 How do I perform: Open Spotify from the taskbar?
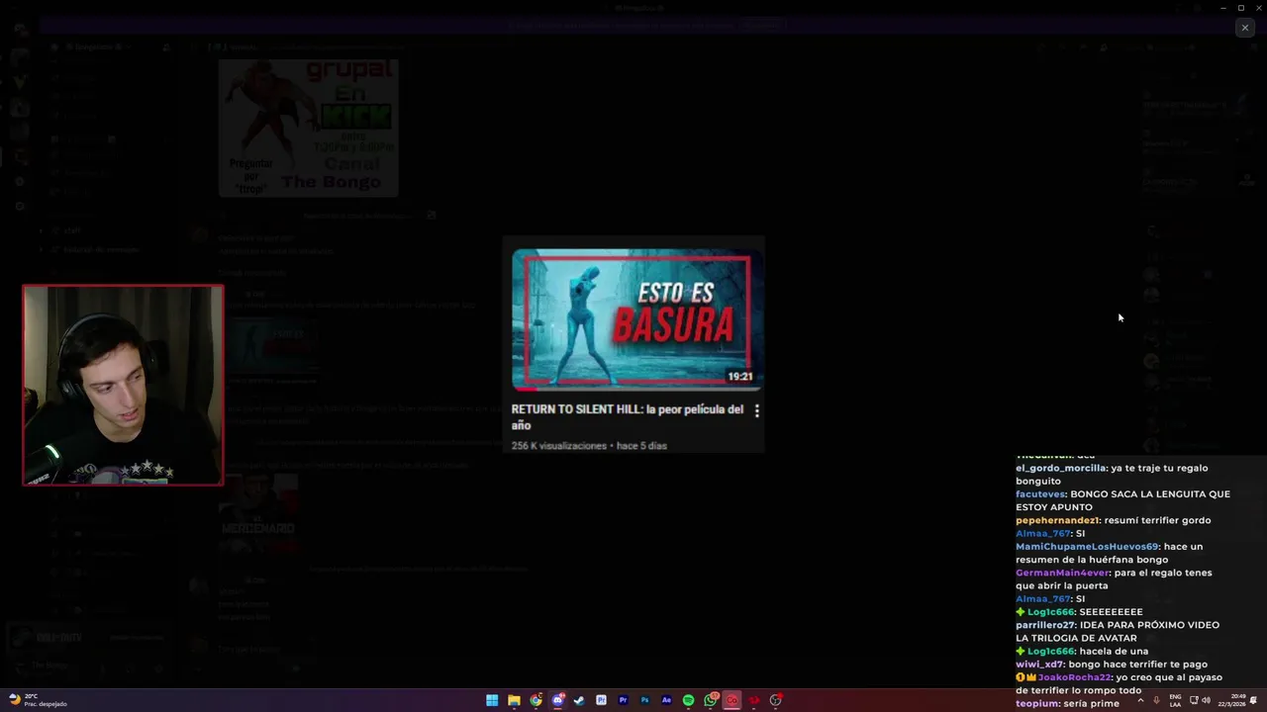[x=688, y=700]
